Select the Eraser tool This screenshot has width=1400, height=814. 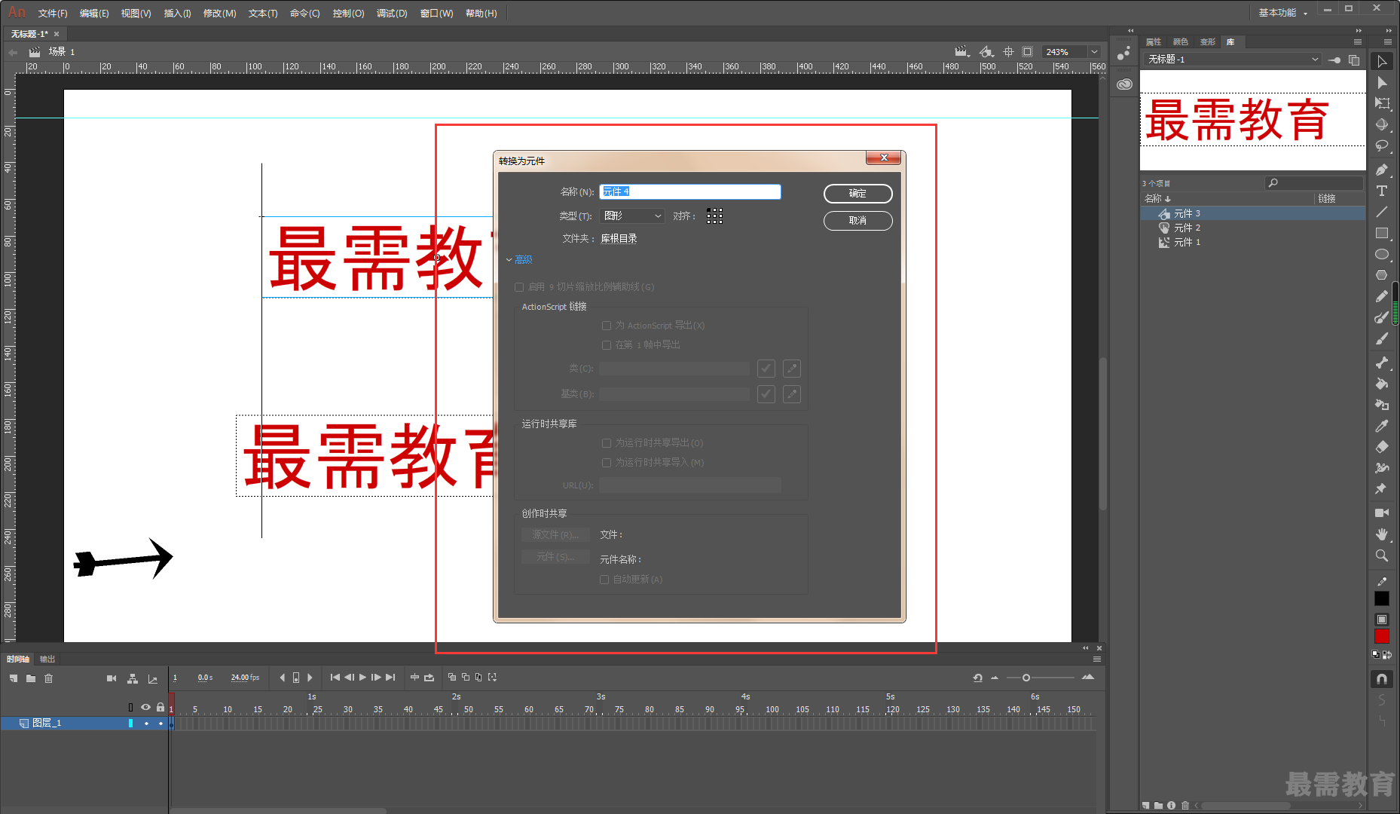pyautogui.click(x=1382, y=447)
